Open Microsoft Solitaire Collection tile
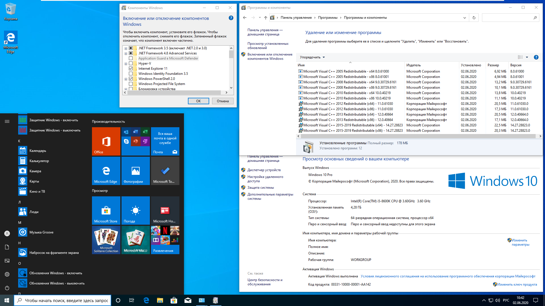 coord(106,240)
